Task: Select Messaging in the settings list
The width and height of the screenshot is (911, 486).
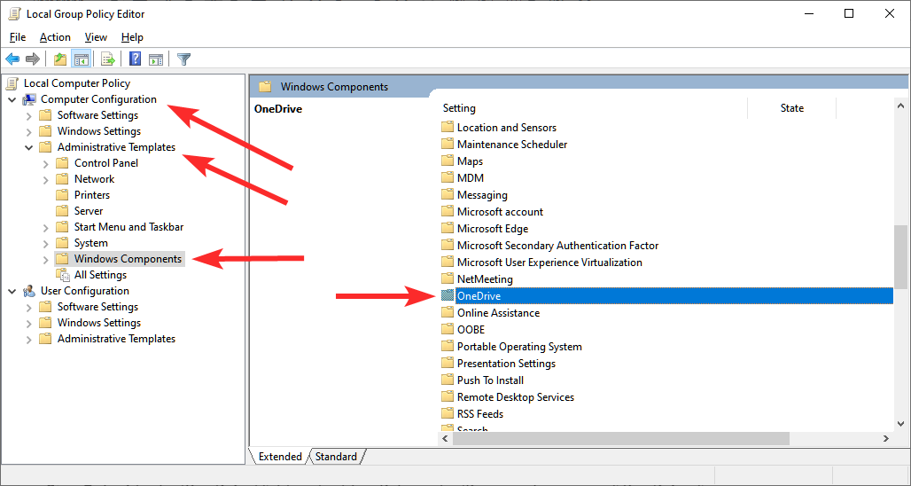Action: (x=482, y=195)
